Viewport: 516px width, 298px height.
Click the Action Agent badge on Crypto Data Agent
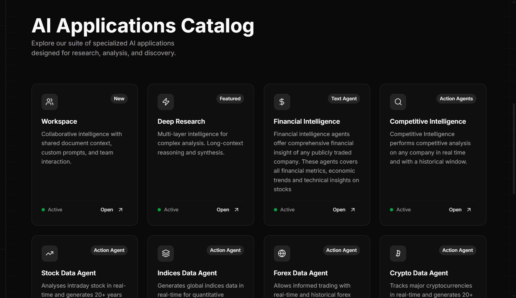458,250
